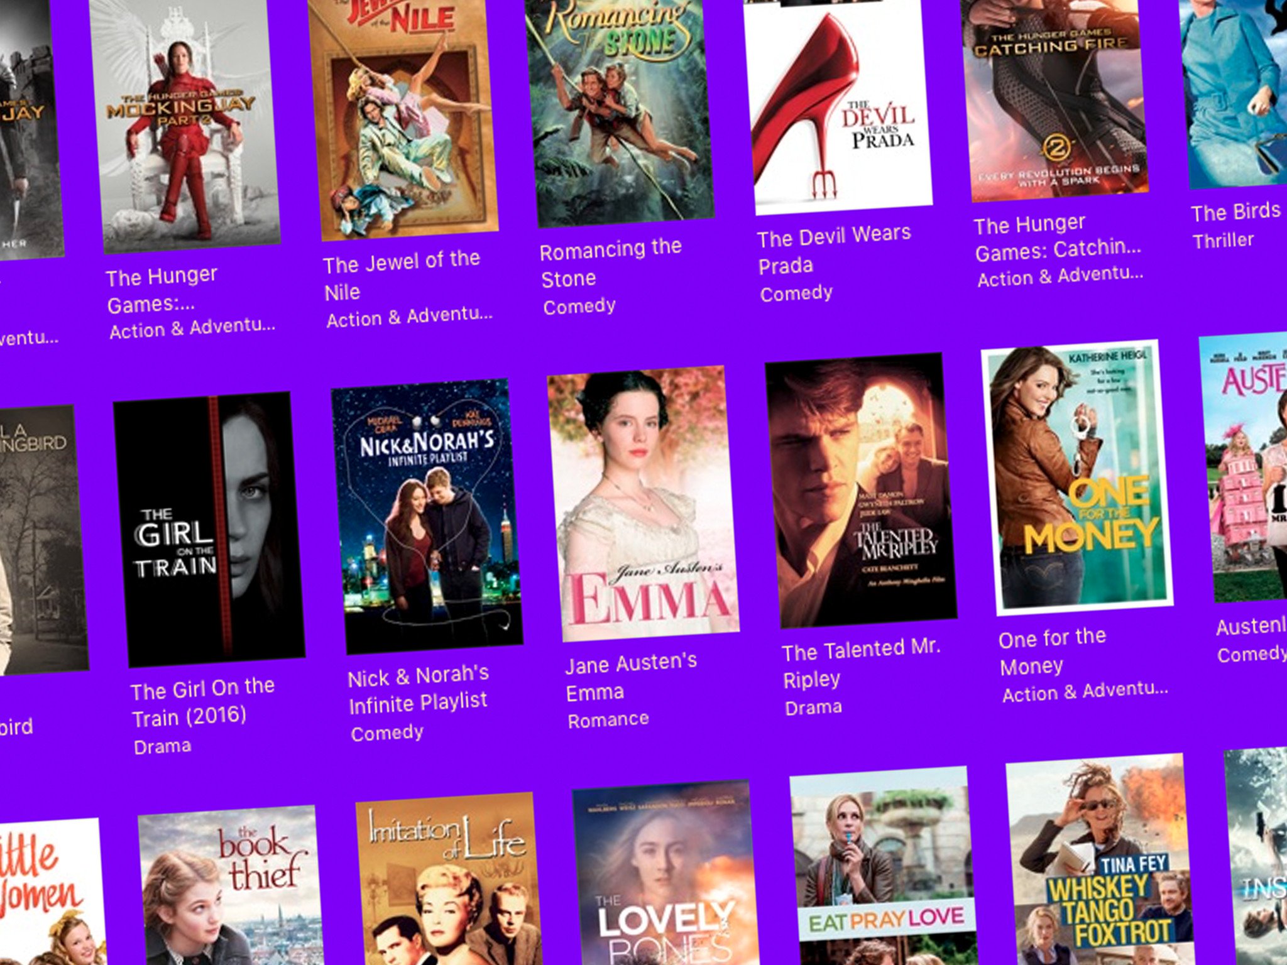Click the Austenland movie poster
1287x965 pixels.
pyautogui.click(x=1244, y=467)
